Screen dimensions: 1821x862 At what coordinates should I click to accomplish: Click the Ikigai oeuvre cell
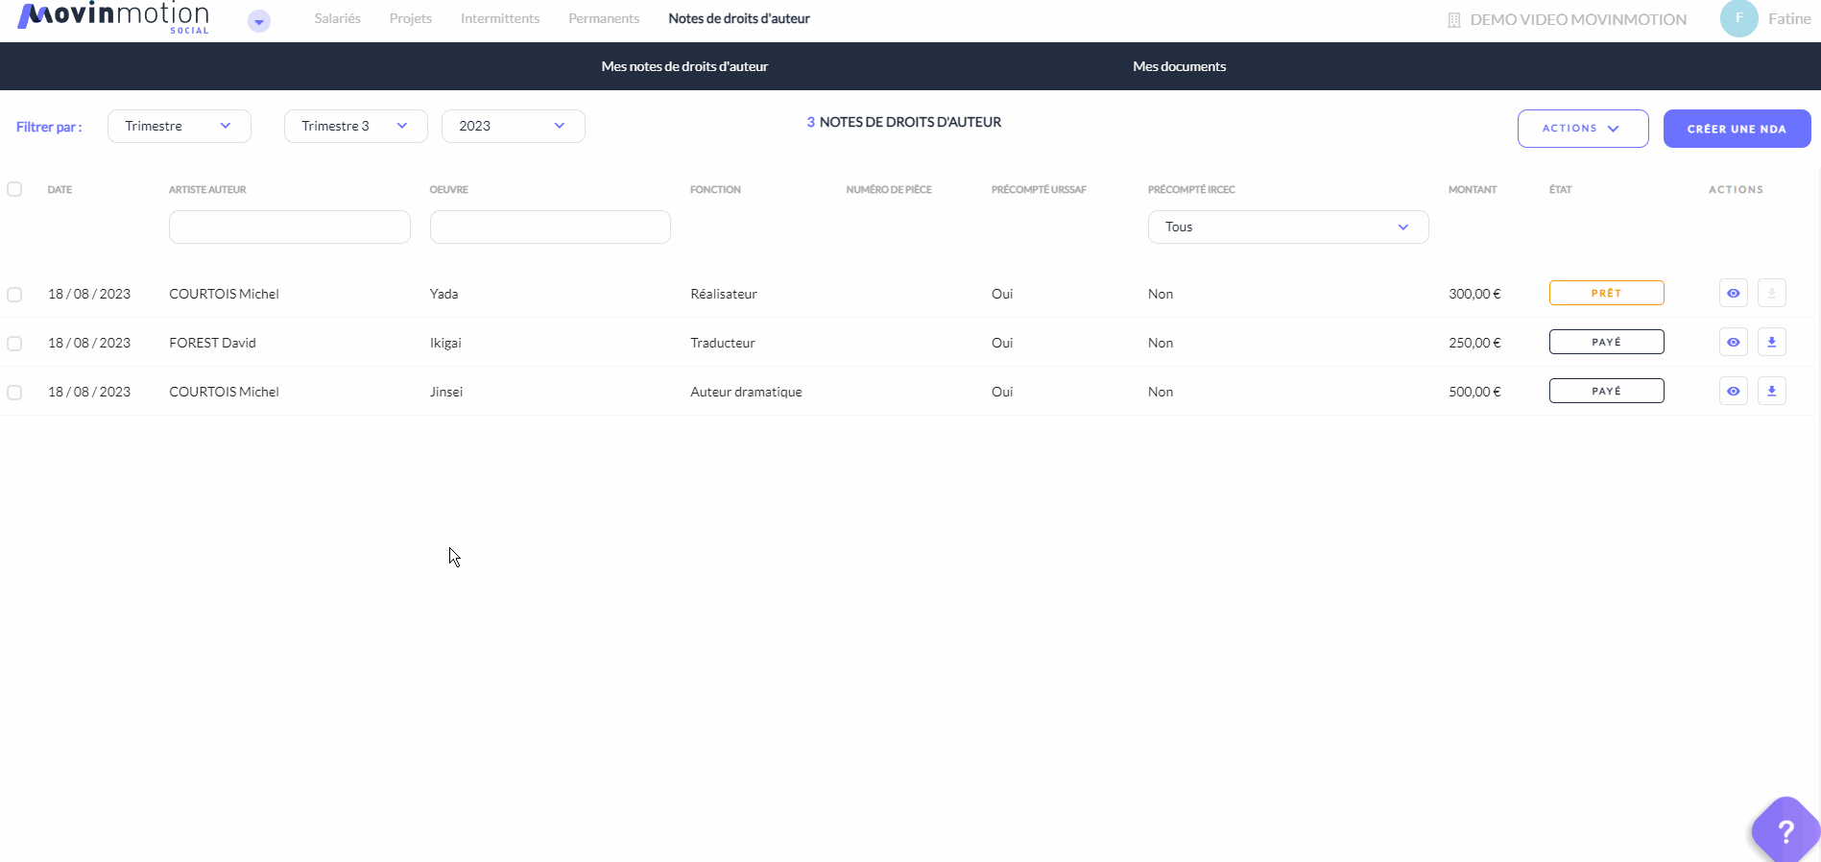click(x=445, y=343)
